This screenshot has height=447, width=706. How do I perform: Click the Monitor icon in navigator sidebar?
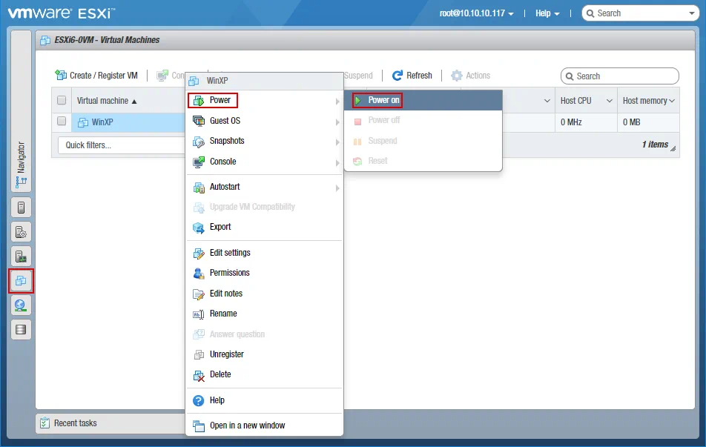(x=21, y=256)
